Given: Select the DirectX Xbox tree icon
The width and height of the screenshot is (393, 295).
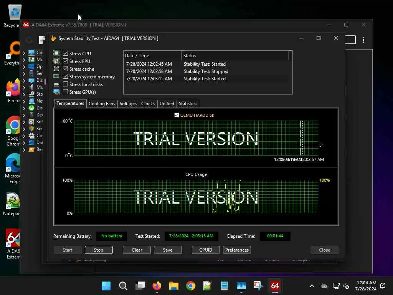Looking at the screenshot, I should click(31, 108).
